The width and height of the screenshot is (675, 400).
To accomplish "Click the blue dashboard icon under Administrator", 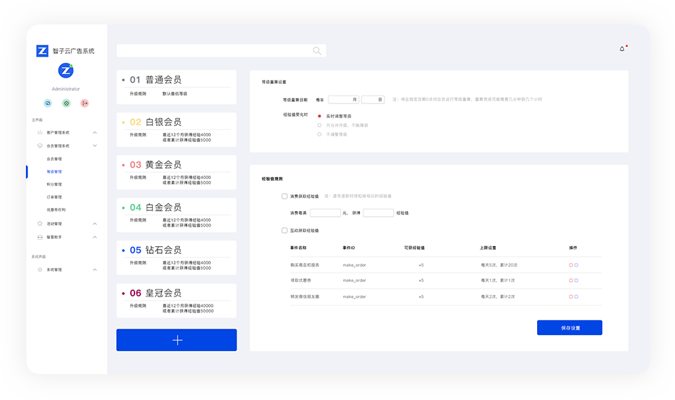I will [48, 103].
